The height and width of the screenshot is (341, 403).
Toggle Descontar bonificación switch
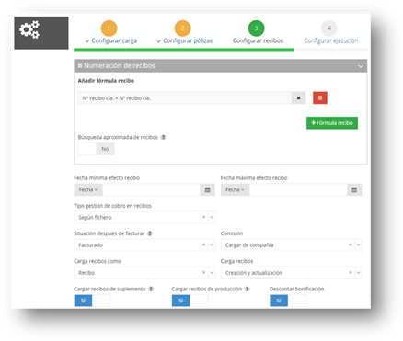(288, 301)
